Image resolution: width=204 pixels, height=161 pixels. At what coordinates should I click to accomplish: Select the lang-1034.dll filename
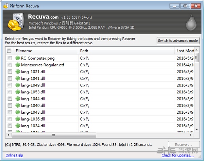click(33, 126)
